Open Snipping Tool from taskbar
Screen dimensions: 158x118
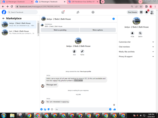pyautogui.click(x=21, y=115)
